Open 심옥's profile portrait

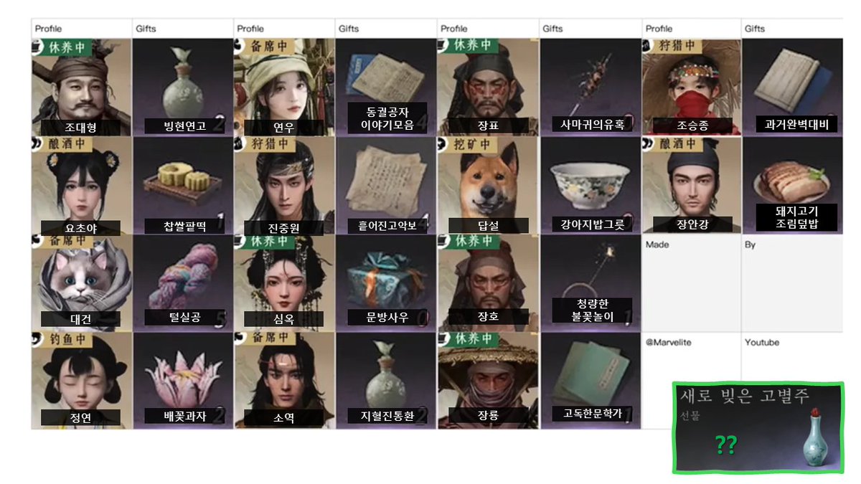click(284, 283)
